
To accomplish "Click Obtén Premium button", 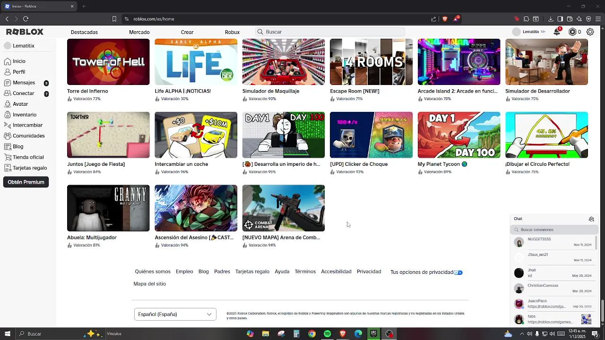I will tap(26, 182).
